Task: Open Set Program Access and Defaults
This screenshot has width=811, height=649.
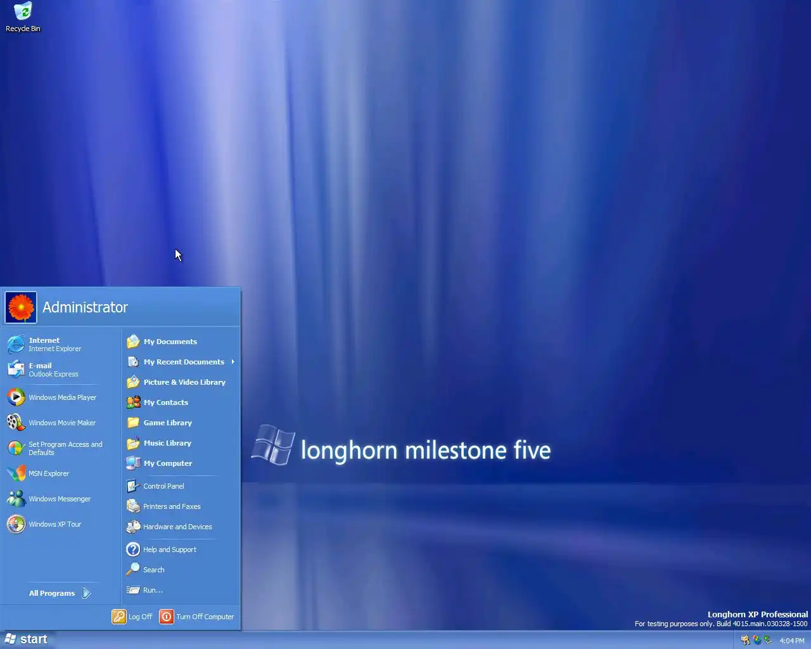Action: click(x=61, y=448)
